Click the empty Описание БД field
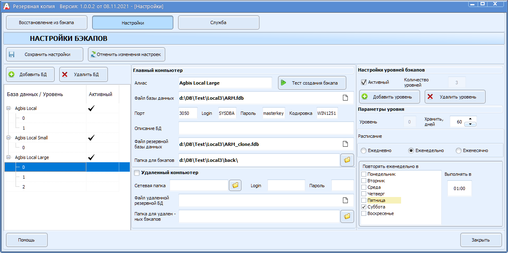Image resolution: width=508 pixels, height=253 pixels. [x=266, y=128]
